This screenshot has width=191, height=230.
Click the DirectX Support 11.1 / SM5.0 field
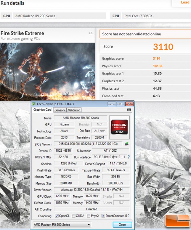click(118, 164)
